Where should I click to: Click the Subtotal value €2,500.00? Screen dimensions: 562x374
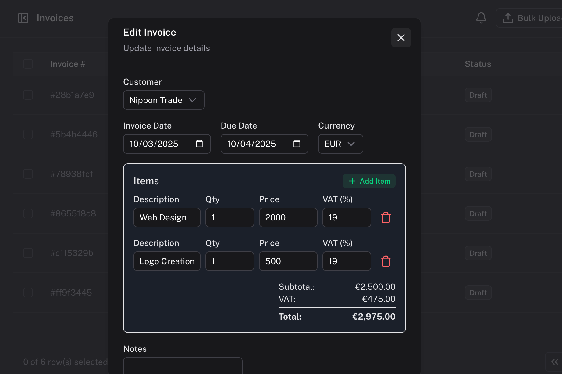point(375,287)
